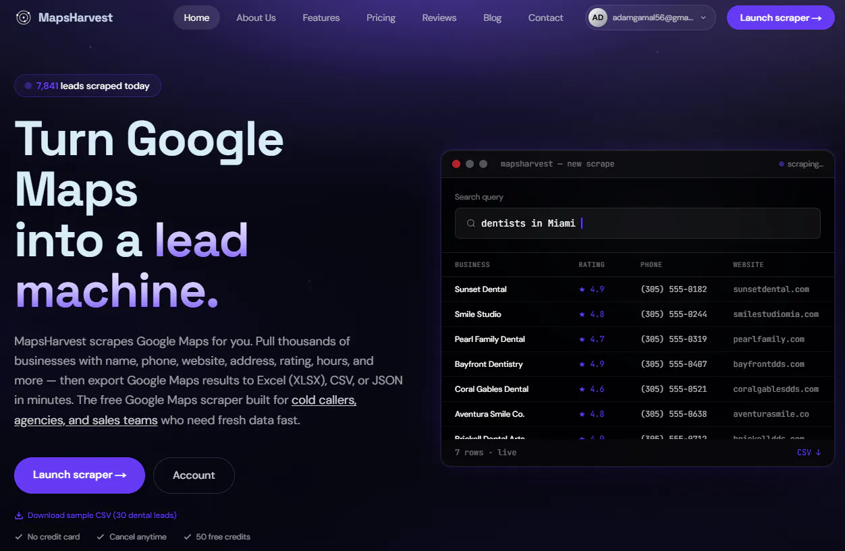Click the smilestudiomia.com website cell
Viewport: 845px width, 551px height.
pyautogui.click(x=776, y=314)
